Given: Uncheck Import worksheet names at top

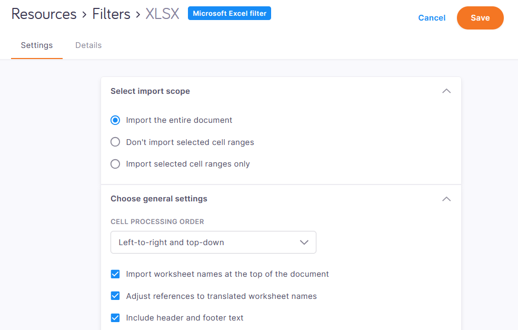Looking at the screenshot, I should click(x=115, y=274).
